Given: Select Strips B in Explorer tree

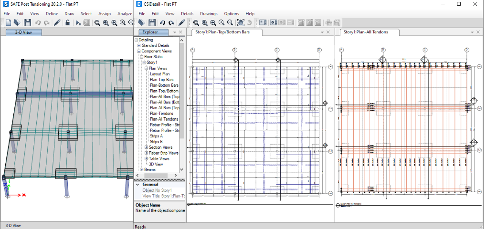Looking at the screenshot, I should [x=156, y=142].
